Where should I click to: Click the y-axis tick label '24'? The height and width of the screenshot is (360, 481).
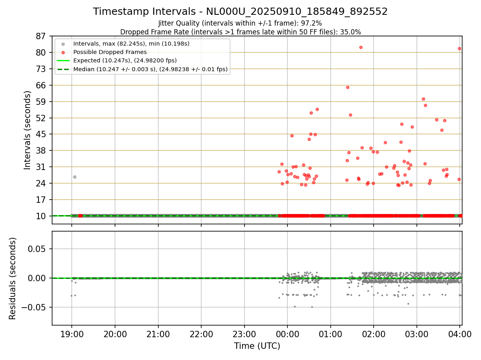coord(41,183)
